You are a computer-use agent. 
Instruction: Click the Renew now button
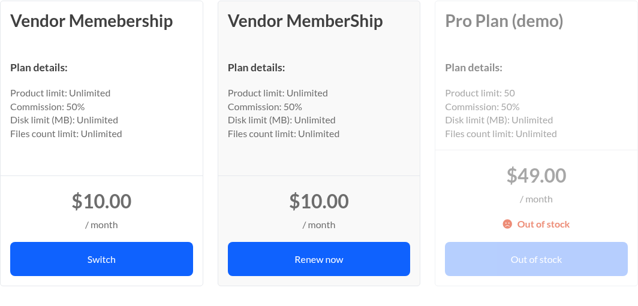tap(319, 259)
